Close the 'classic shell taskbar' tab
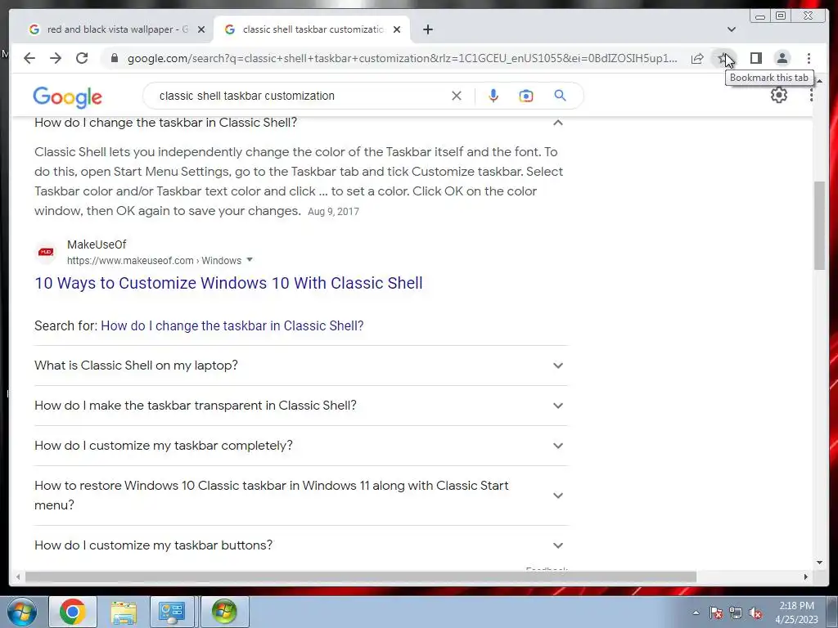 coord(397,29)
